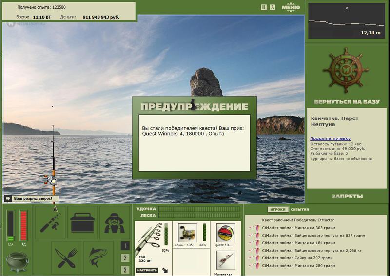Viewport: 390px width, 276px height.
Task: Select the reel thumbnail with мощн. 135
Action: pos(187,233)
